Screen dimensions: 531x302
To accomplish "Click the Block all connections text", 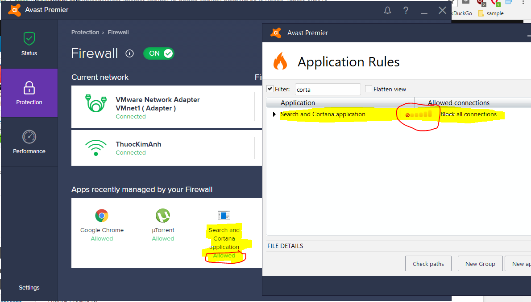I will [469, 114].
